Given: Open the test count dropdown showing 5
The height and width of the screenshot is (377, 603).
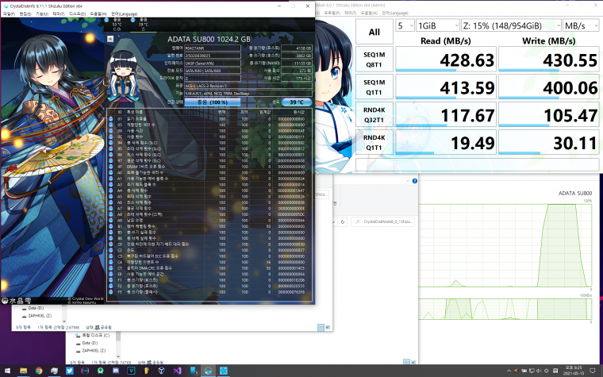Looking at the screenshot, I should coord(405,25).
